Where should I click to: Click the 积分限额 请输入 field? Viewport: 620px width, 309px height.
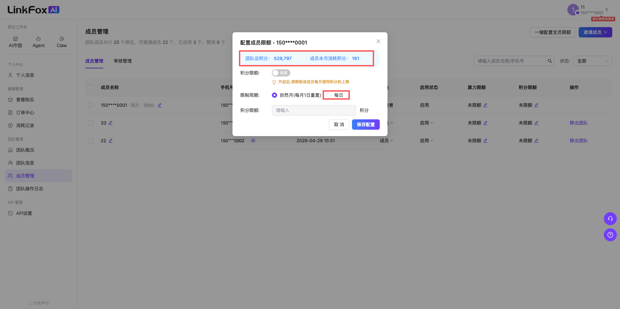pos(314,110)
